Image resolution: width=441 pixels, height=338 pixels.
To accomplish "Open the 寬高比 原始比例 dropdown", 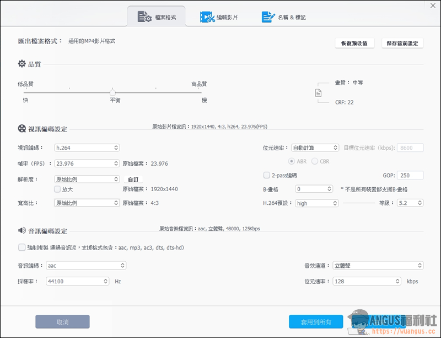I will [87, 203].
